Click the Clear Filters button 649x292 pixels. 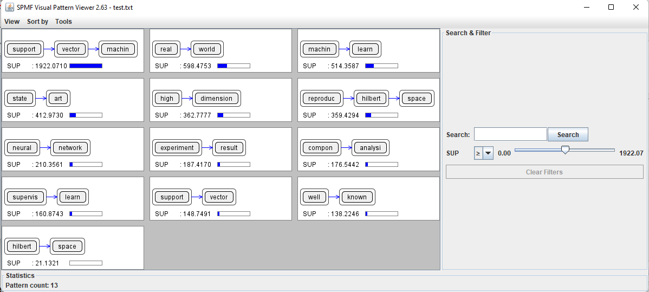[544, 172]
